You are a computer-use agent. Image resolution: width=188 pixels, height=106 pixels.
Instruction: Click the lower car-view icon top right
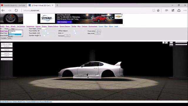(171, 45)
